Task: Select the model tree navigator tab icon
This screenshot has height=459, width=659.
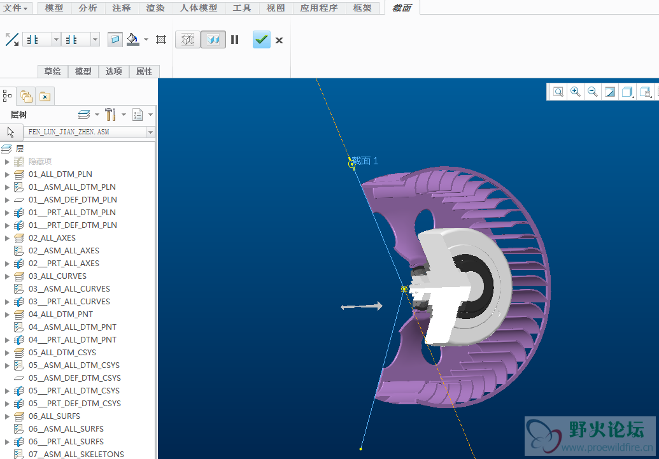Action: (7, 96)
